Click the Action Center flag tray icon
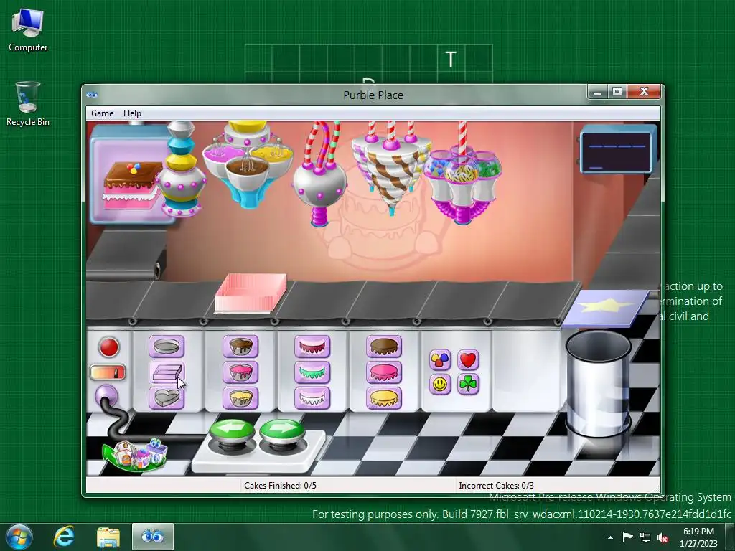735x551 pixels. pos(627,537)
